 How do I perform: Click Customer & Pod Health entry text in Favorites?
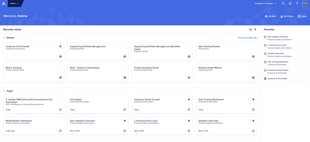click(x=277, y=79)
